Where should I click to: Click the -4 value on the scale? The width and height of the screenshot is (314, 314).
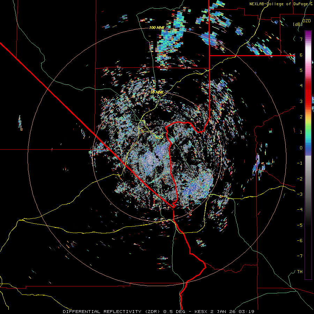click(x=300, y=210)
